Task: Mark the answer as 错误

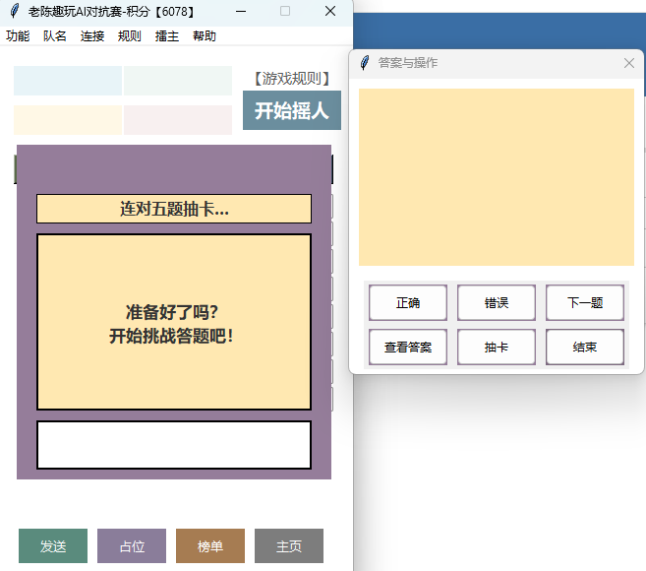Action: (x=497, y=303)
